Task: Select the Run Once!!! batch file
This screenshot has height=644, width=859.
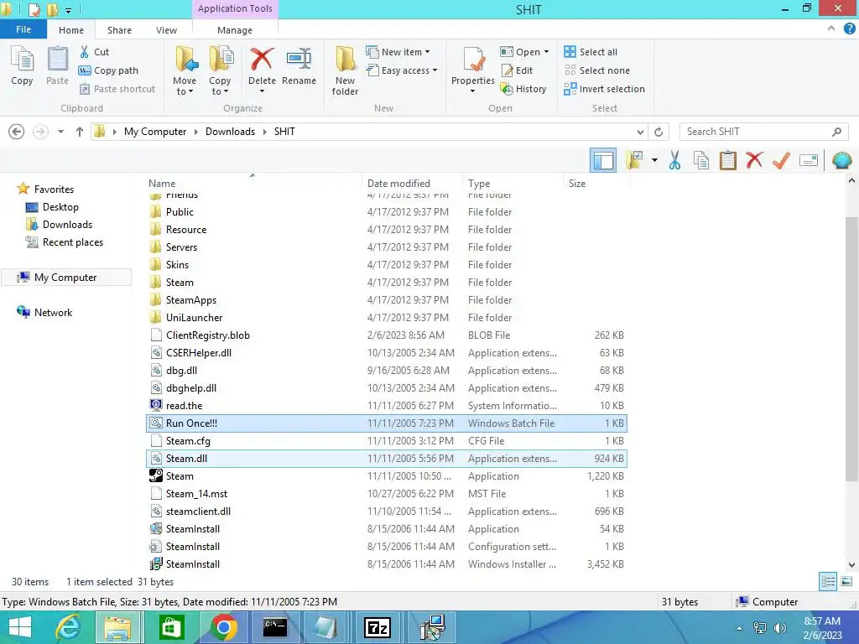Action: [386, 423]
